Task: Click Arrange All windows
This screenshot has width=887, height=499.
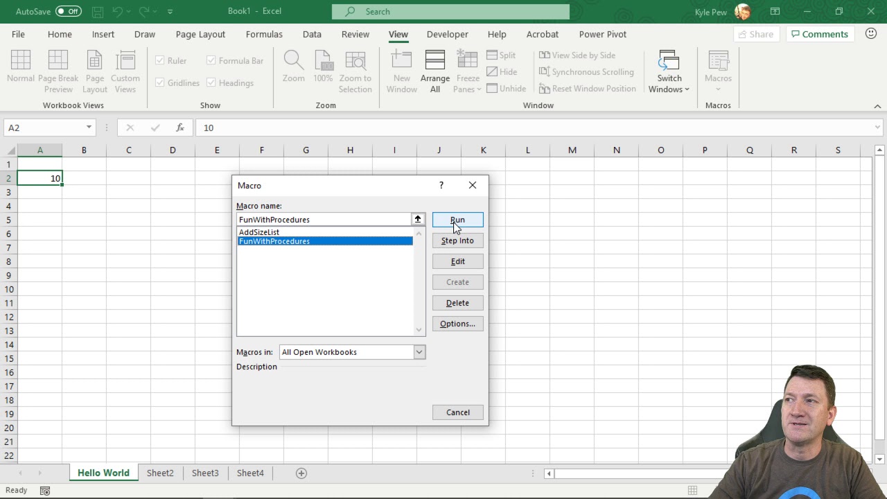Action: click(x=435, y=71)
